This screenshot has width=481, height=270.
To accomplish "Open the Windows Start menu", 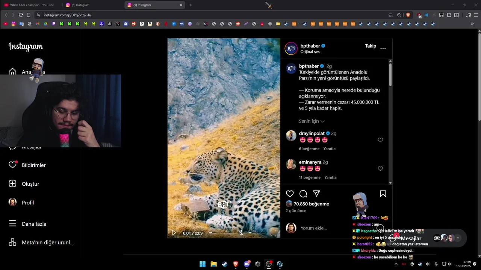I will pos(203,264).
